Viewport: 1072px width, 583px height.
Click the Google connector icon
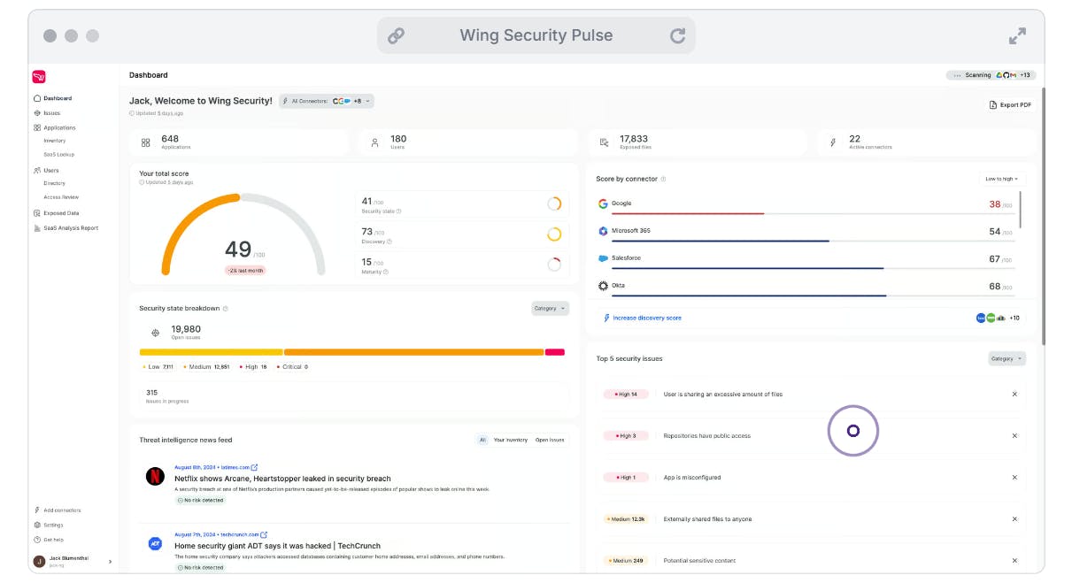[603, 203]
